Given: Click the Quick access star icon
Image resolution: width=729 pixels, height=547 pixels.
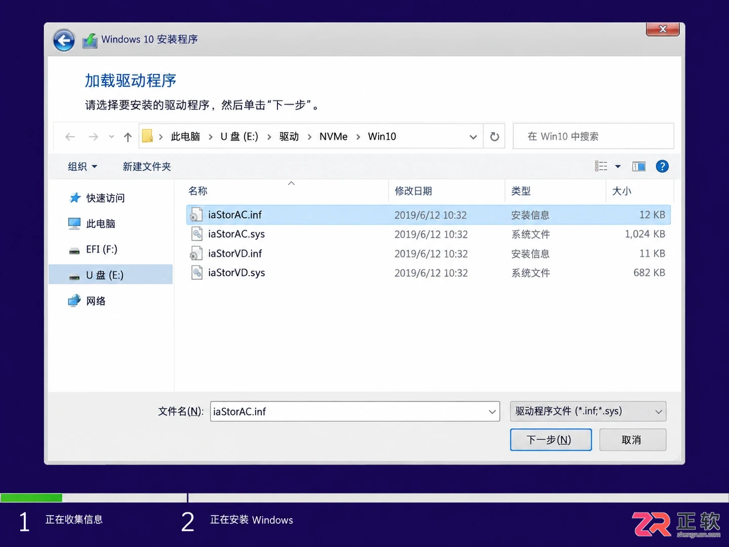Looking at the screenshot, I should pyautogui.click(x=75, y=198).
